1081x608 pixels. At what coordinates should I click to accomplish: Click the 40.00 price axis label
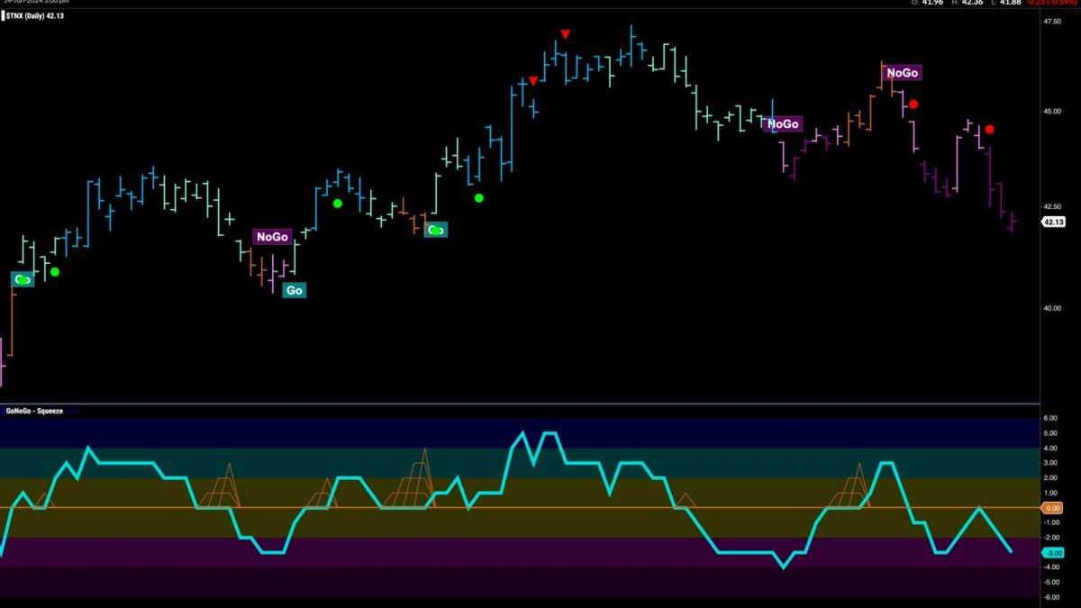point(1051,308)
